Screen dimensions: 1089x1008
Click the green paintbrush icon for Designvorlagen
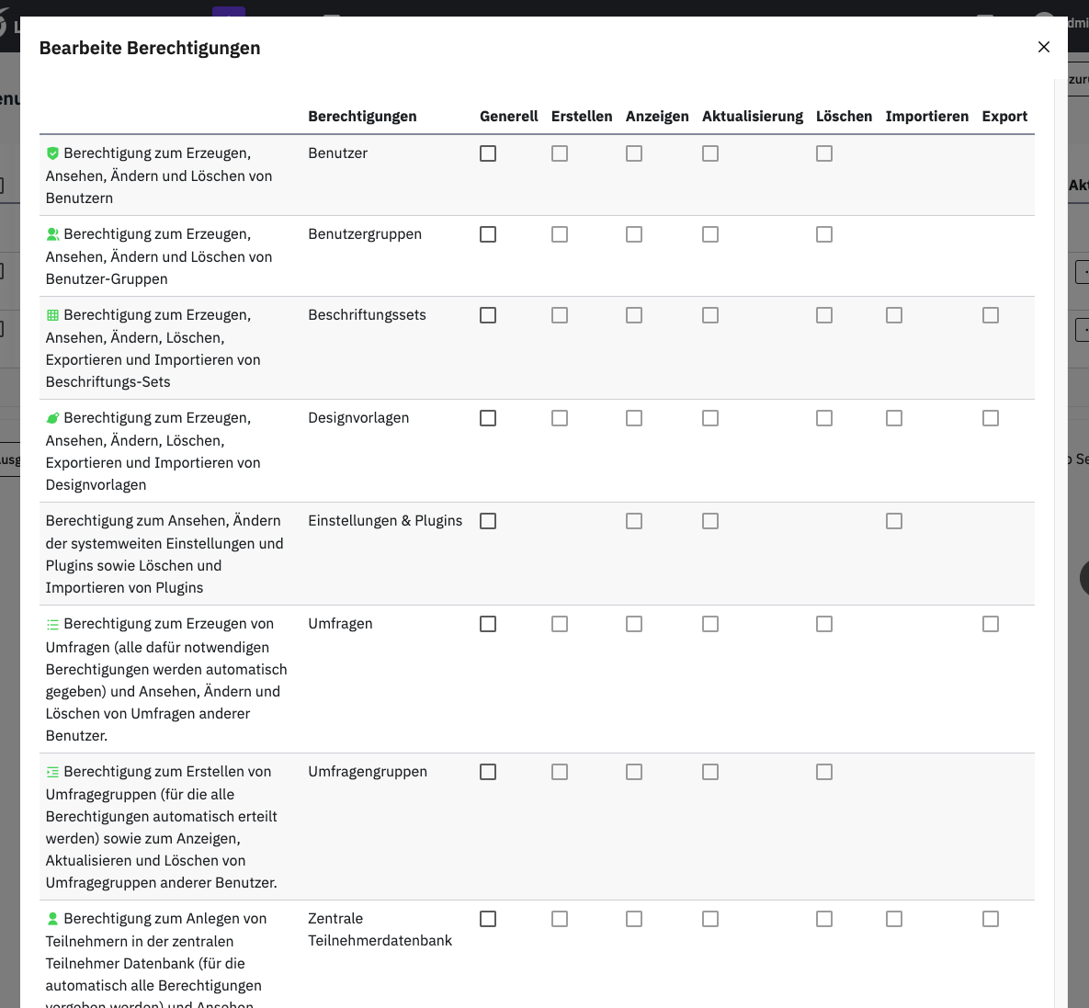tap(52, 418)
